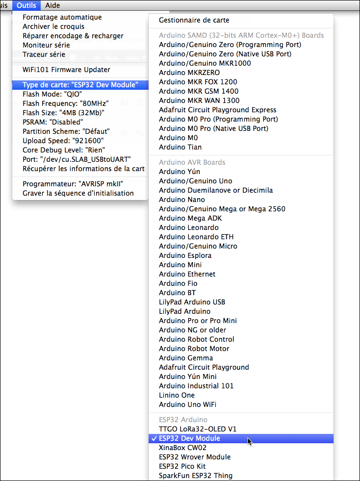The width and height of the screenshot is (360, 481).
Task: Select LilyPad Arduino USB
Action: click(241, 302)
